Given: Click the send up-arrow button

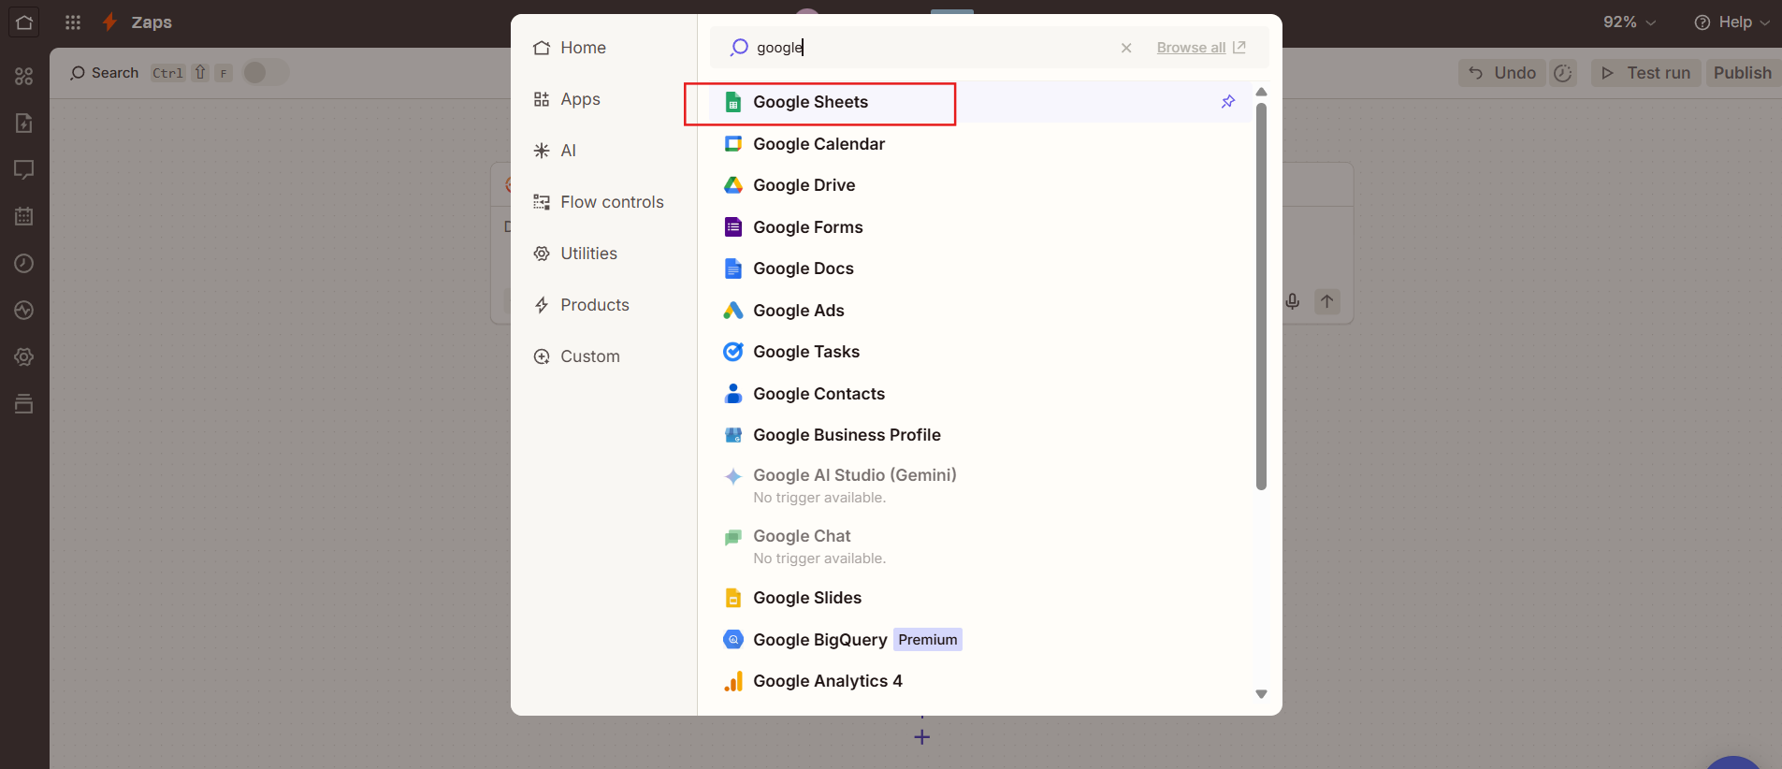Looking at the screenshot, I should coord(1327,301).
